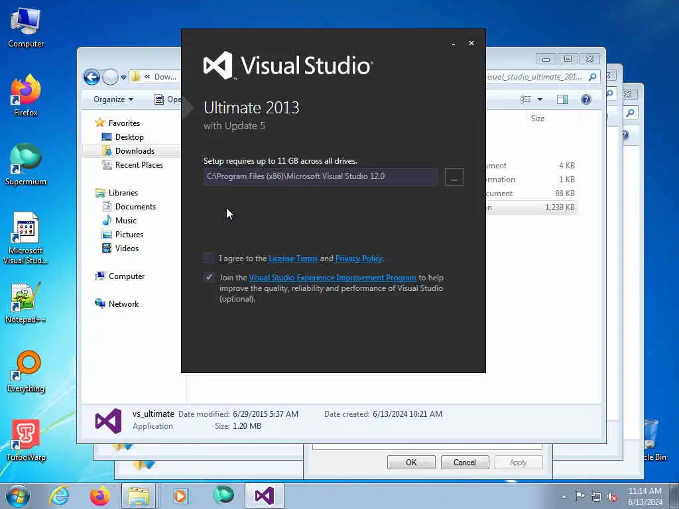The image size is (679, 509).
Task: Select Favorites in the navigation pane
Action: pyautogui.click(x=124, y=123)
